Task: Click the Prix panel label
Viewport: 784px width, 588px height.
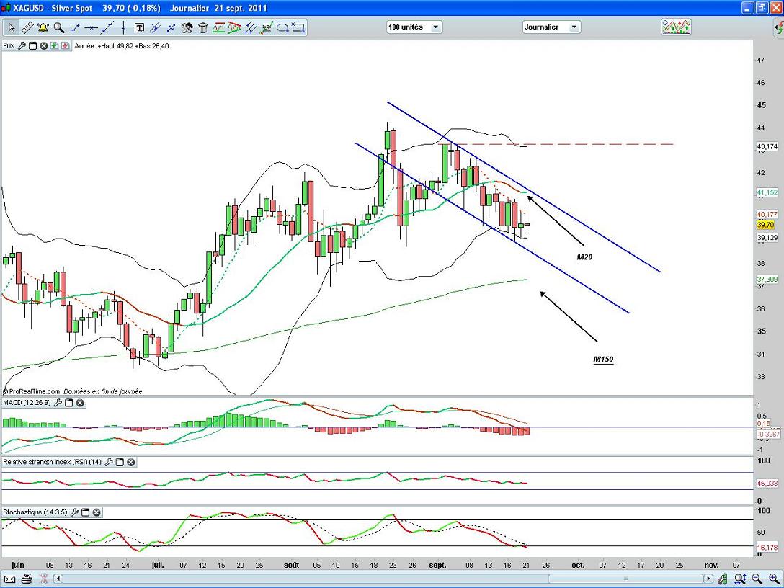Action: [9, 45]
